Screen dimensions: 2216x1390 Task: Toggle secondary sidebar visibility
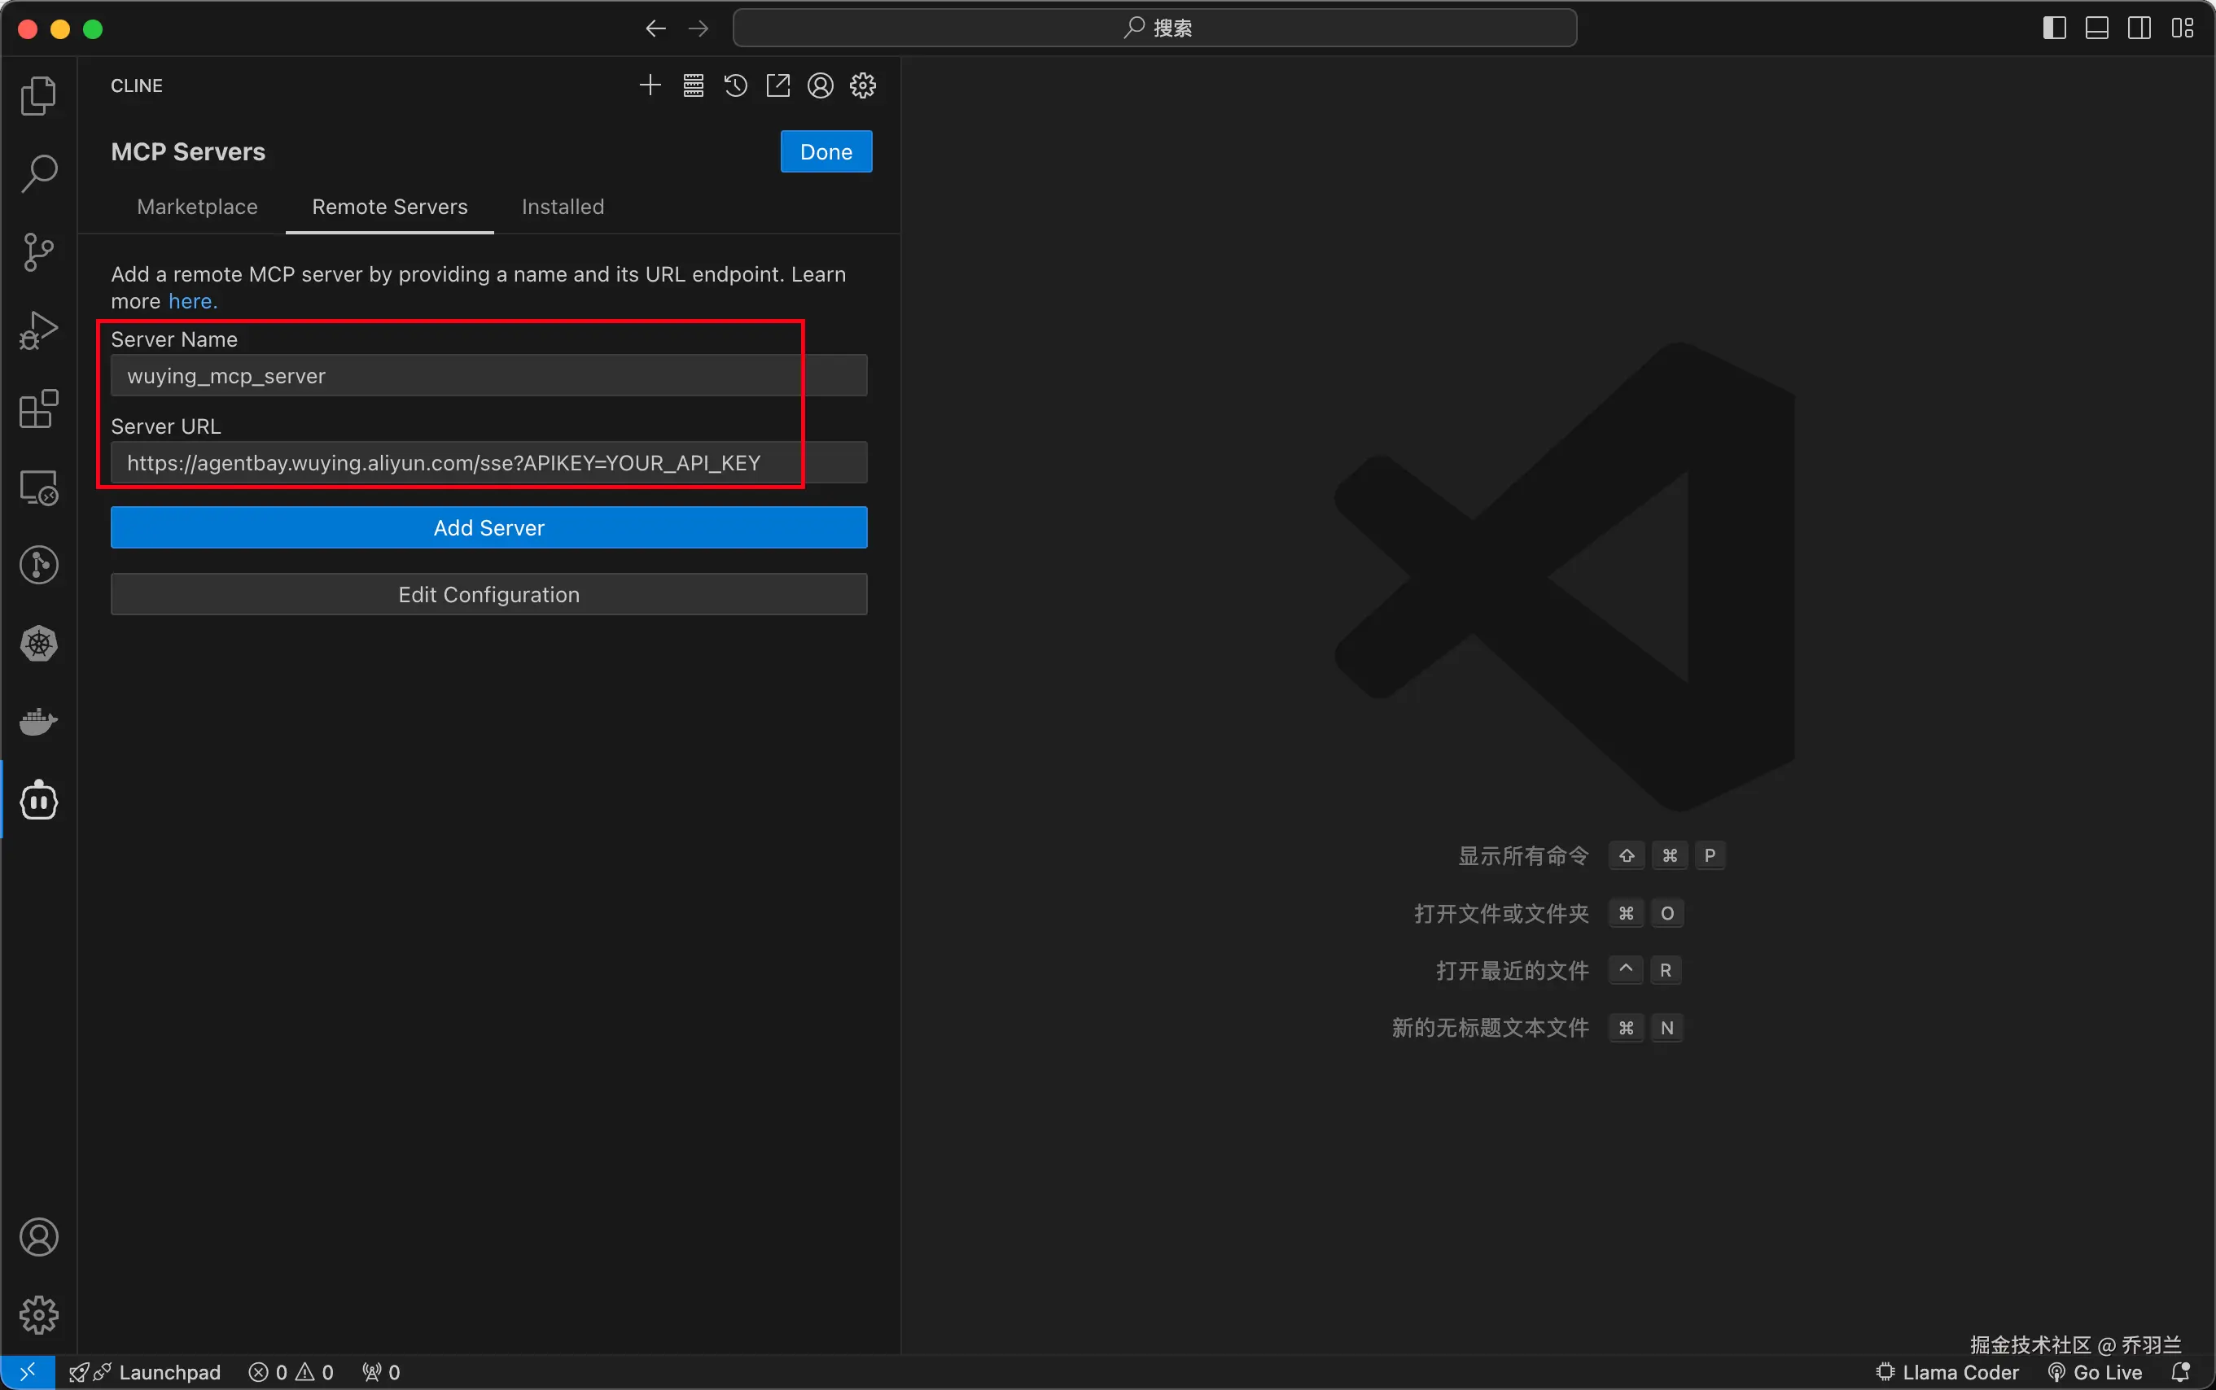tap(2139, 28)
